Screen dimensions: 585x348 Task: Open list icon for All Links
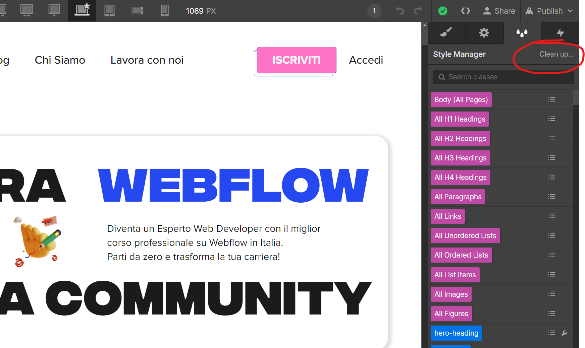[x=551, y=216]
